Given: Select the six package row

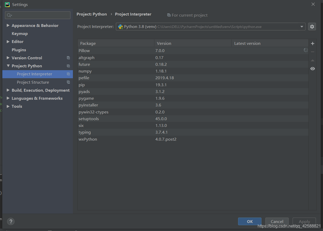Looking at the screenshot, I should coord(193,125).
